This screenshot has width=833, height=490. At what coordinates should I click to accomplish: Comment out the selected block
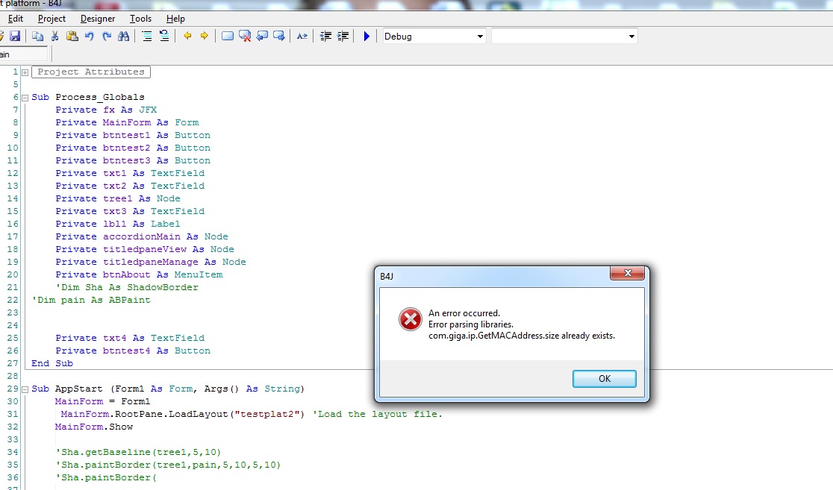(147, 36)
